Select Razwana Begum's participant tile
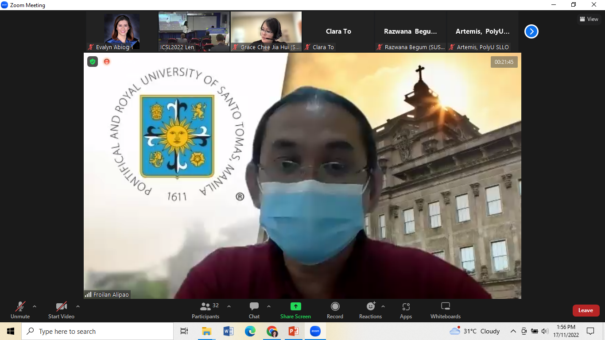 (411, 31)
